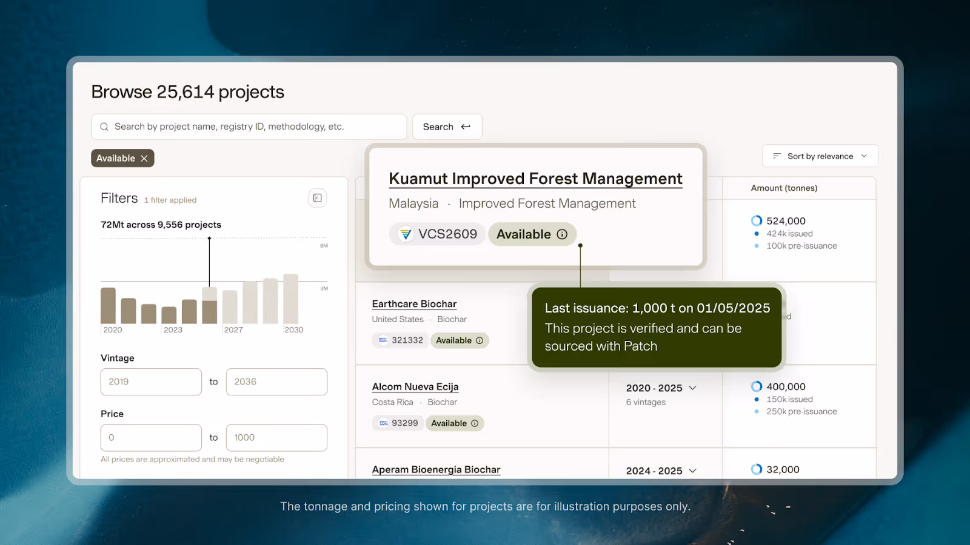Click the 93299 registry ID badge
The image size is (970, 545).
click(398, 423)
